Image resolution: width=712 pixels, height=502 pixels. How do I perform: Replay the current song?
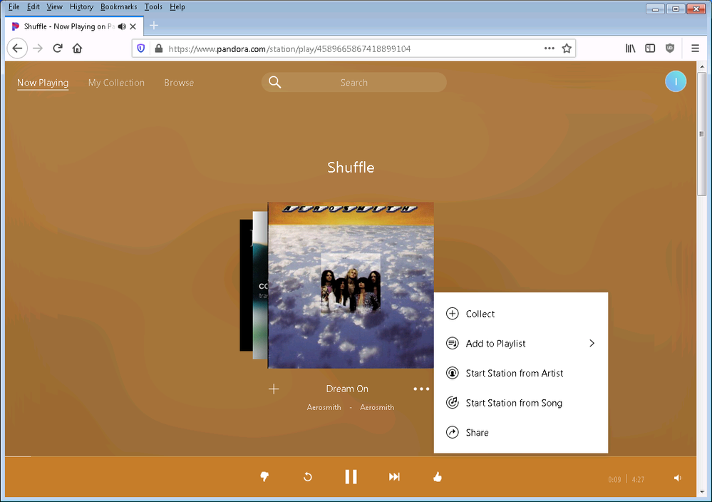308,477
